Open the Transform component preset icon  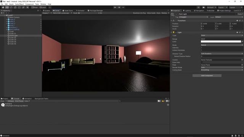[240, 21]
